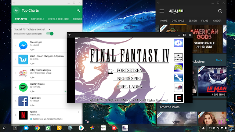Open the privacy policy button in the game
Image resolution: width=235 pixels, height=132 pixels.
tap(178, 57)
